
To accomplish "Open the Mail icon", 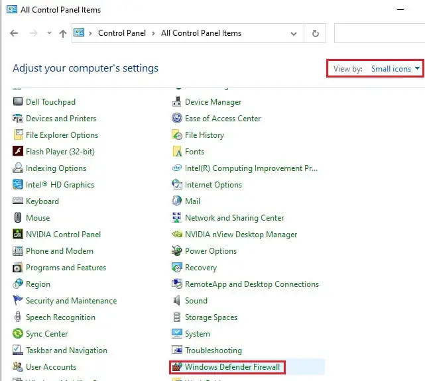I will (x=177, y=201).
